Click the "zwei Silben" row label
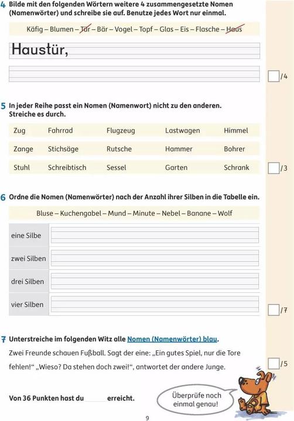Viewport: 294px width, 421px height. (x=29, y=258)
